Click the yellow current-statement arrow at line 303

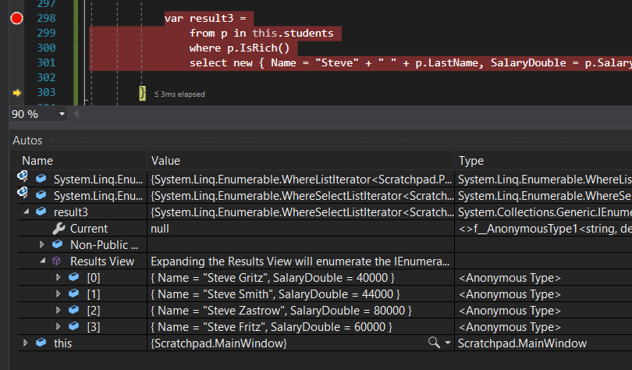point(17,93)
